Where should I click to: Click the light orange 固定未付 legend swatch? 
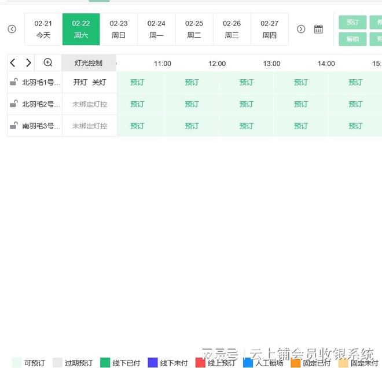point(343,363)
